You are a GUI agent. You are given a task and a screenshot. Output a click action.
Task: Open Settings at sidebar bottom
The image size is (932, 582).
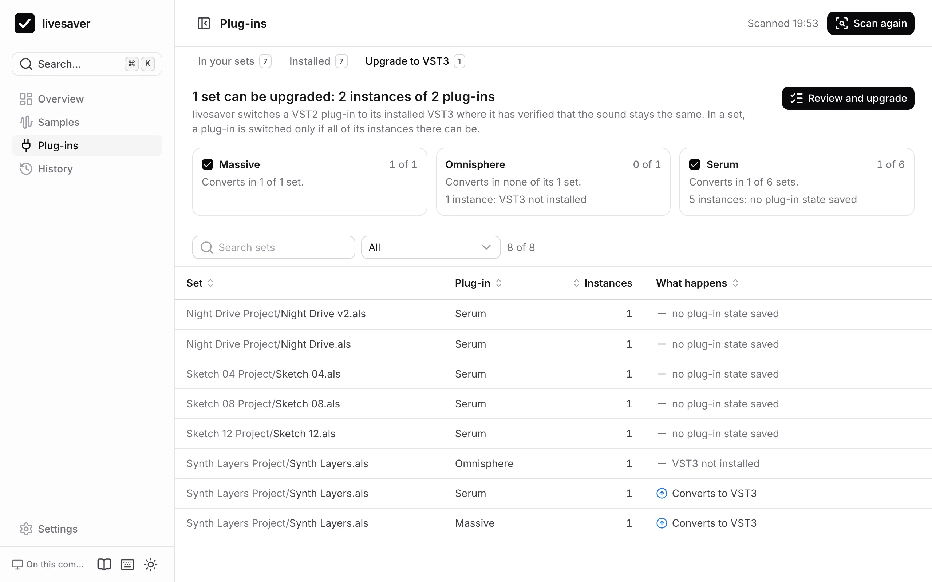[x=87, y=529]
